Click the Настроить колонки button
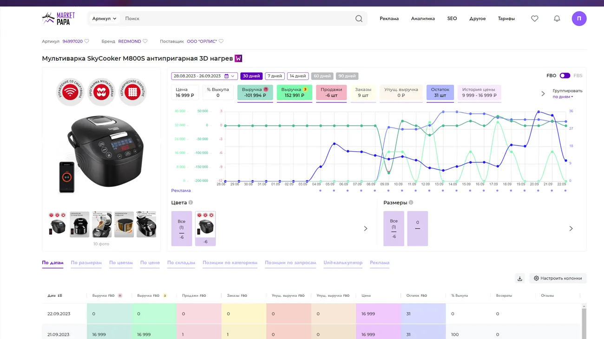This screenshot has height=339, width=604. [558, 278]
